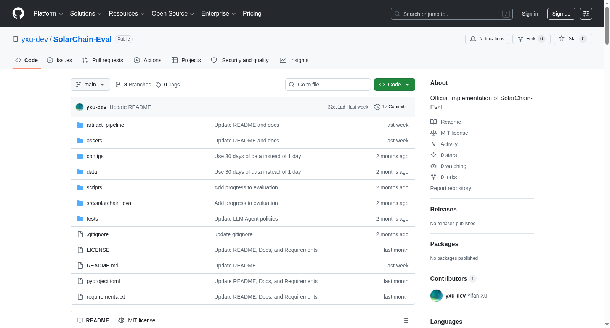Click the artifact_pipeline folder icon
Viewport: 610px width, 328px height.
click(x=80, y=125)
